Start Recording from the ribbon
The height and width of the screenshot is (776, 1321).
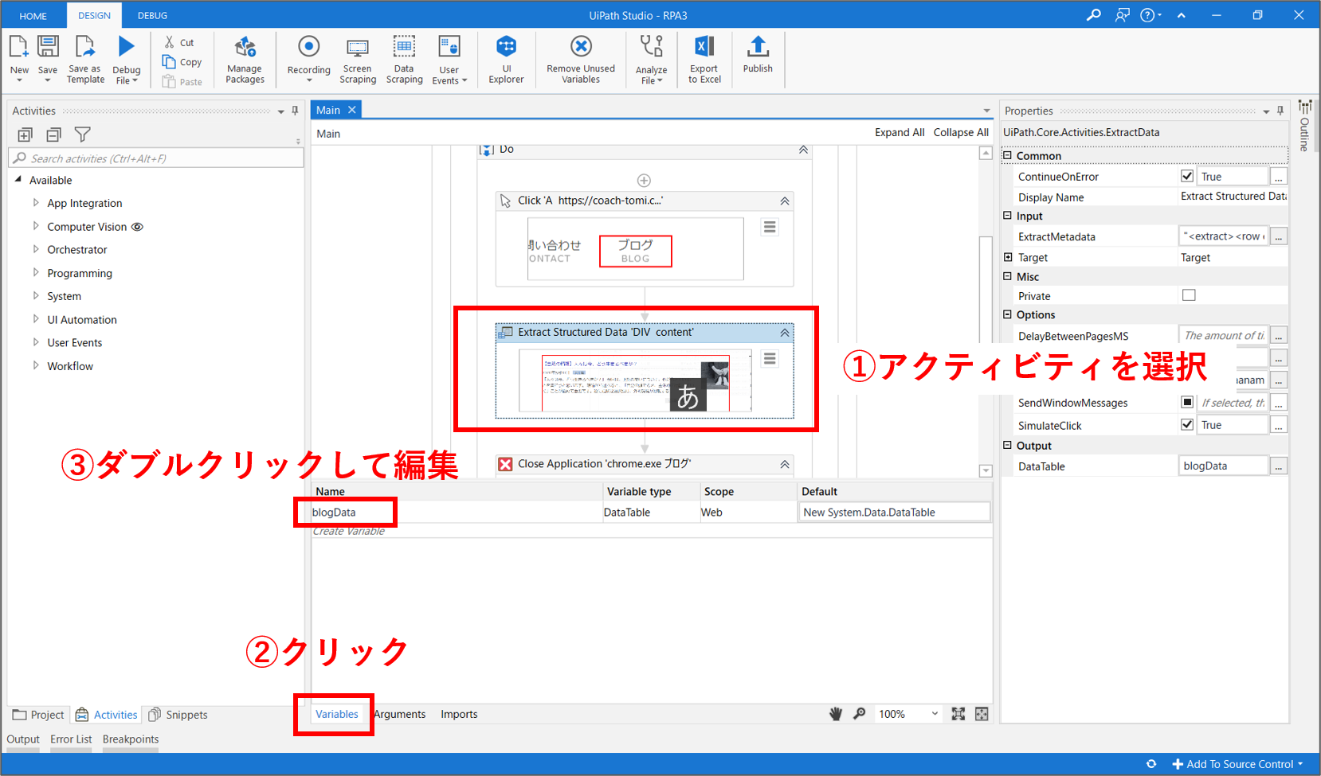308,48
